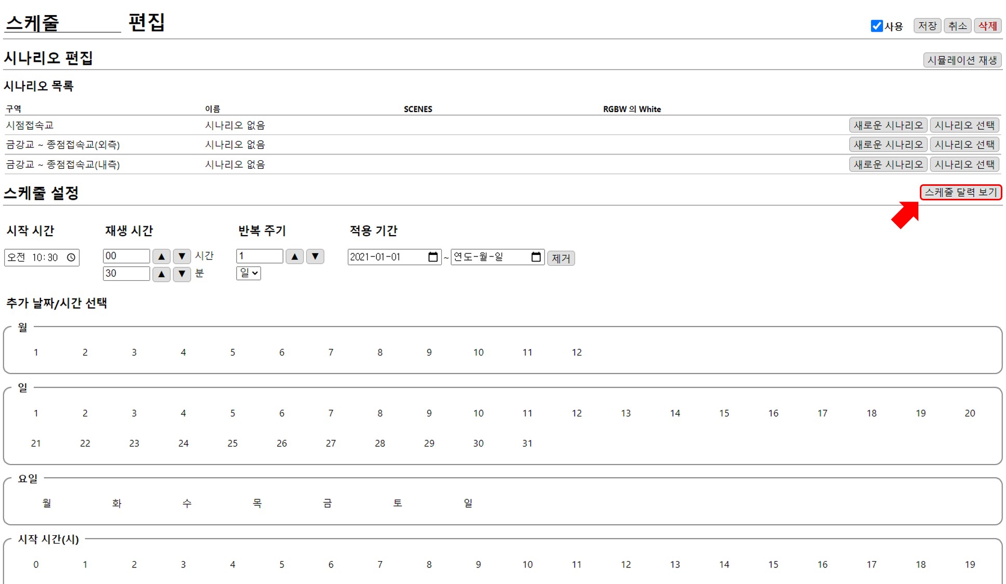Viewport: 1006px width, 584px height.
Task: Click the 시점접속교 zone name
Action: click(30, 125)
